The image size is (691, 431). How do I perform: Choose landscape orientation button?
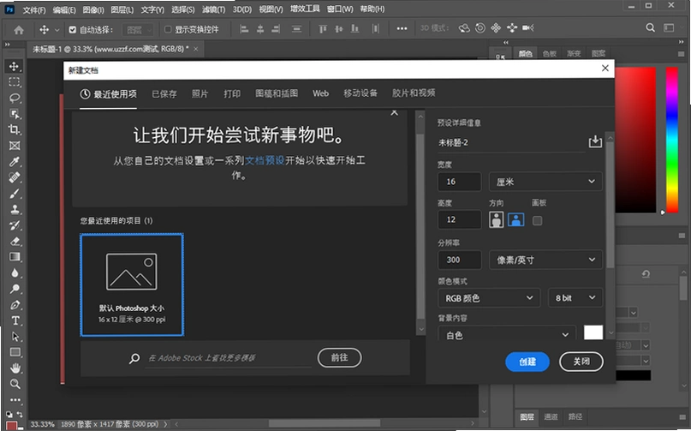pos(516,219)
